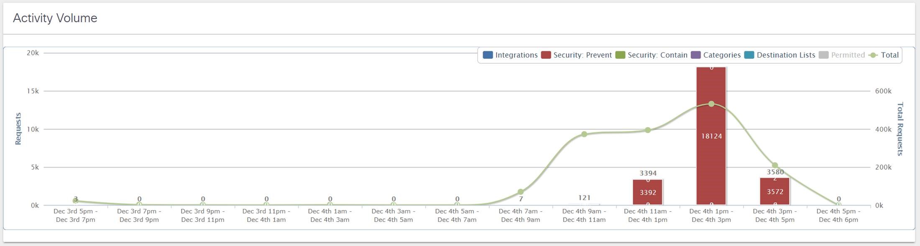
Task: Select Total point at Dec 3rd 9pm-11pm
Action: pos(203,205)
